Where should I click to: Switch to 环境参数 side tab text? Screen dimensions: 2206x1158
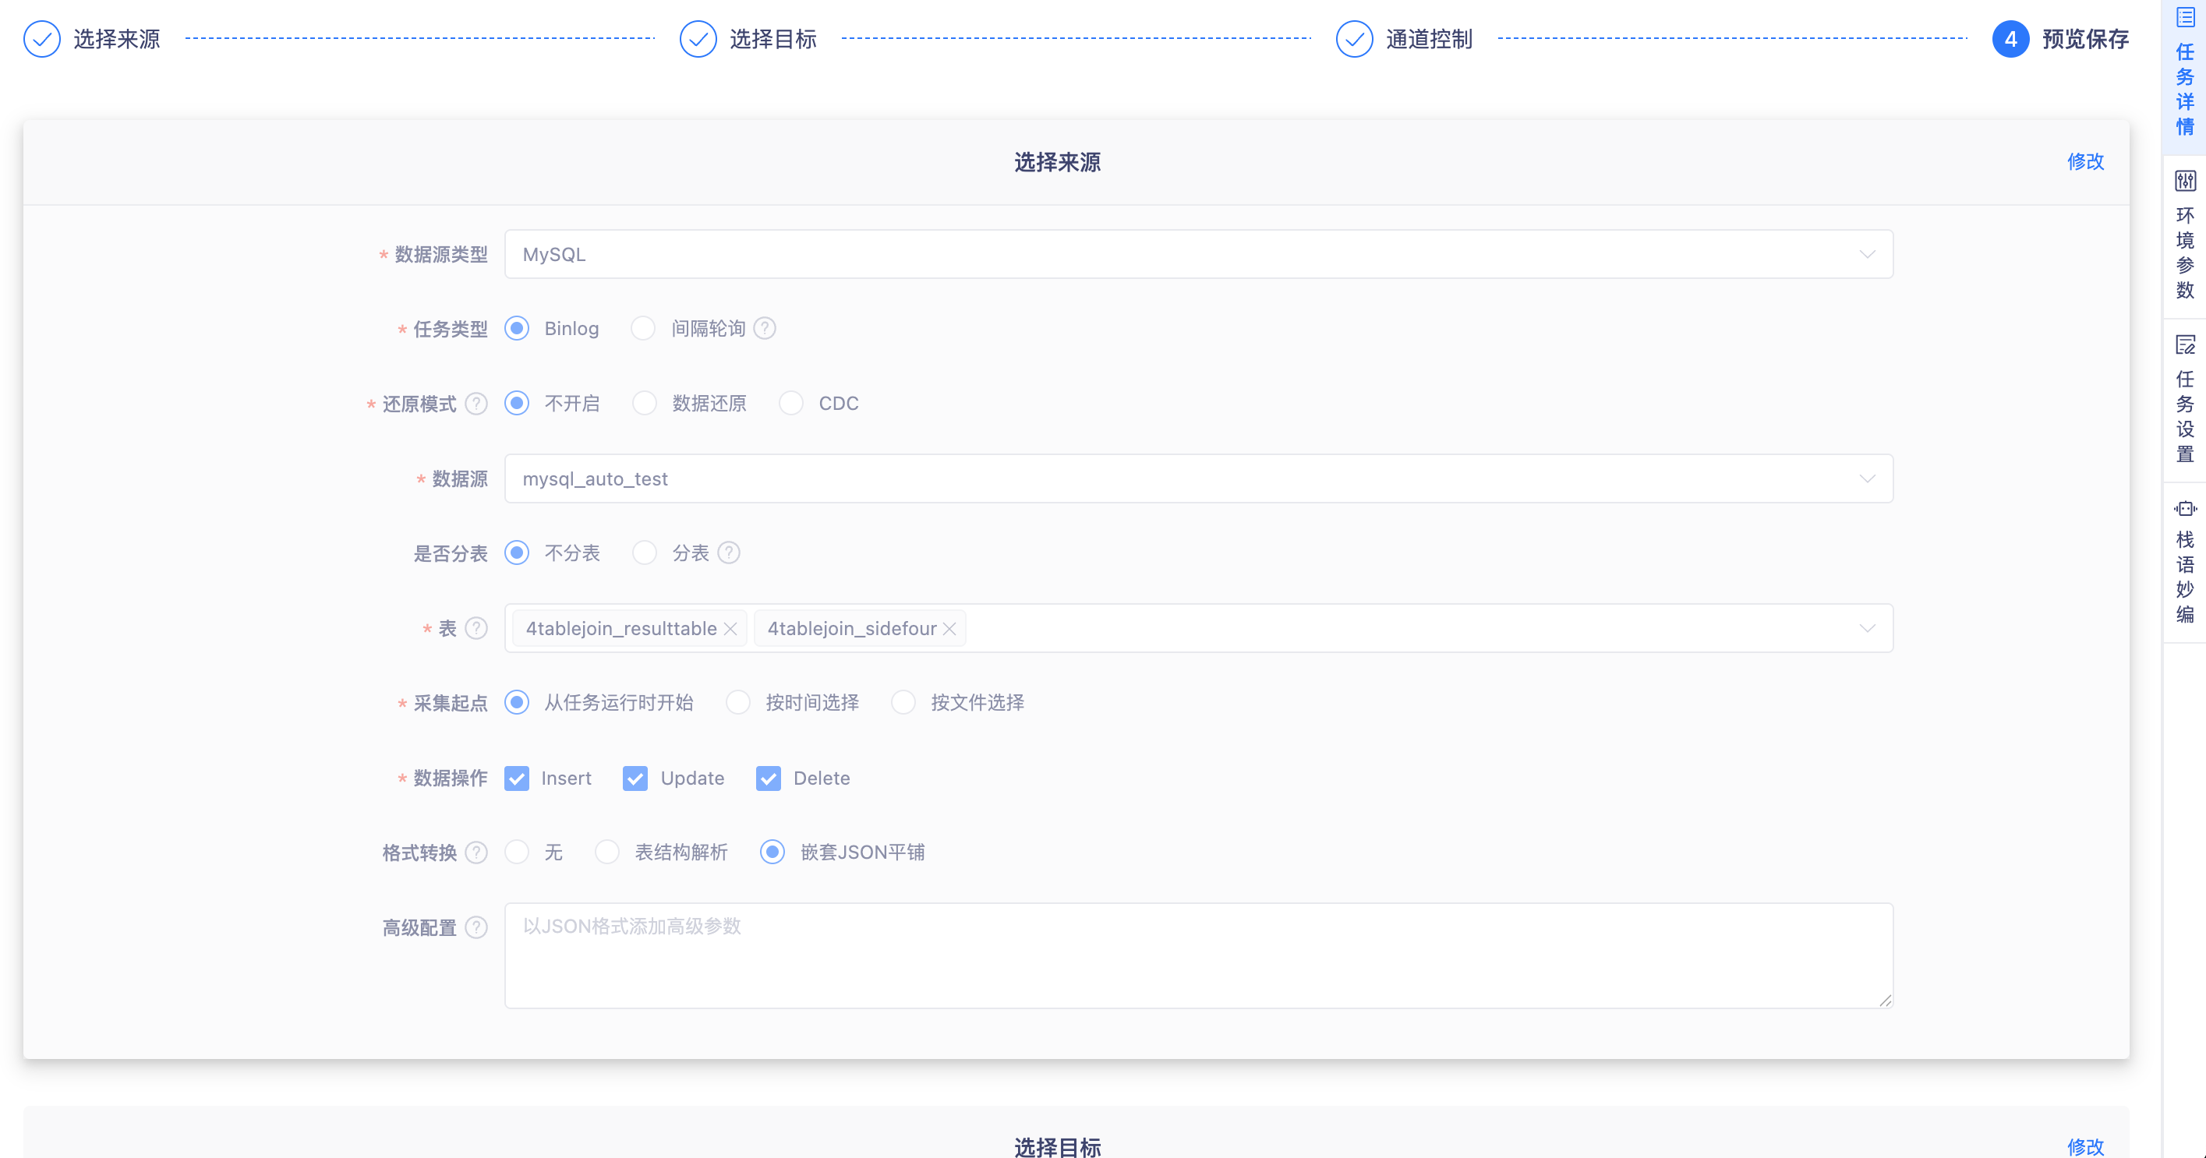pyautogui.click(x=2186, y=253)
